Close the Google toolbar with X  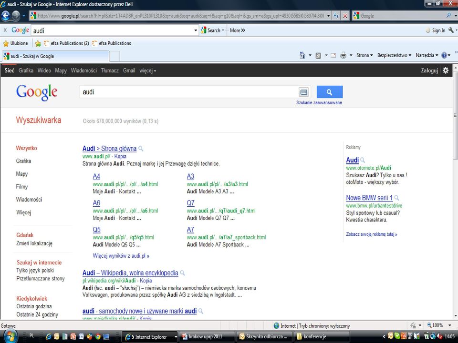5,30
